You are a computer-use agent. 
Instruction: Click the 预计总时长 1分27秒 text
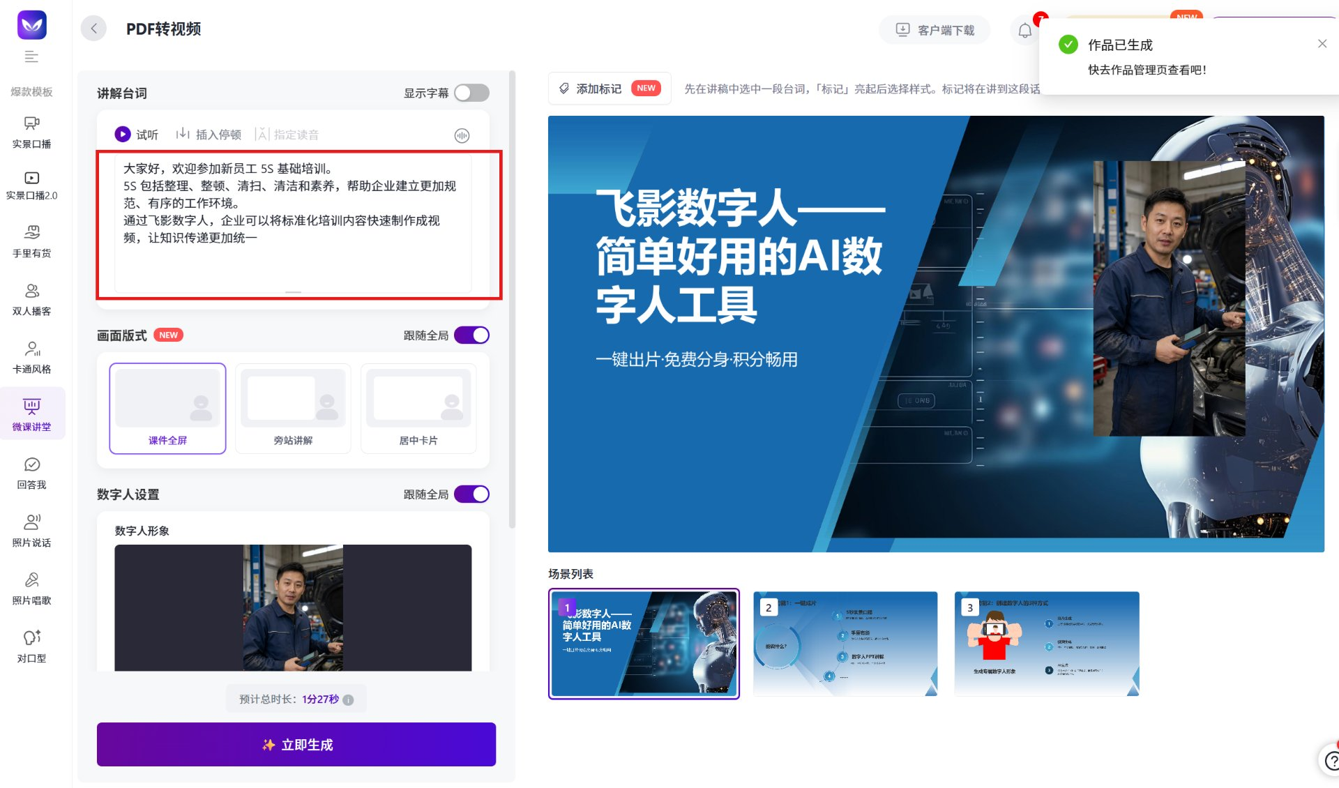289,699
